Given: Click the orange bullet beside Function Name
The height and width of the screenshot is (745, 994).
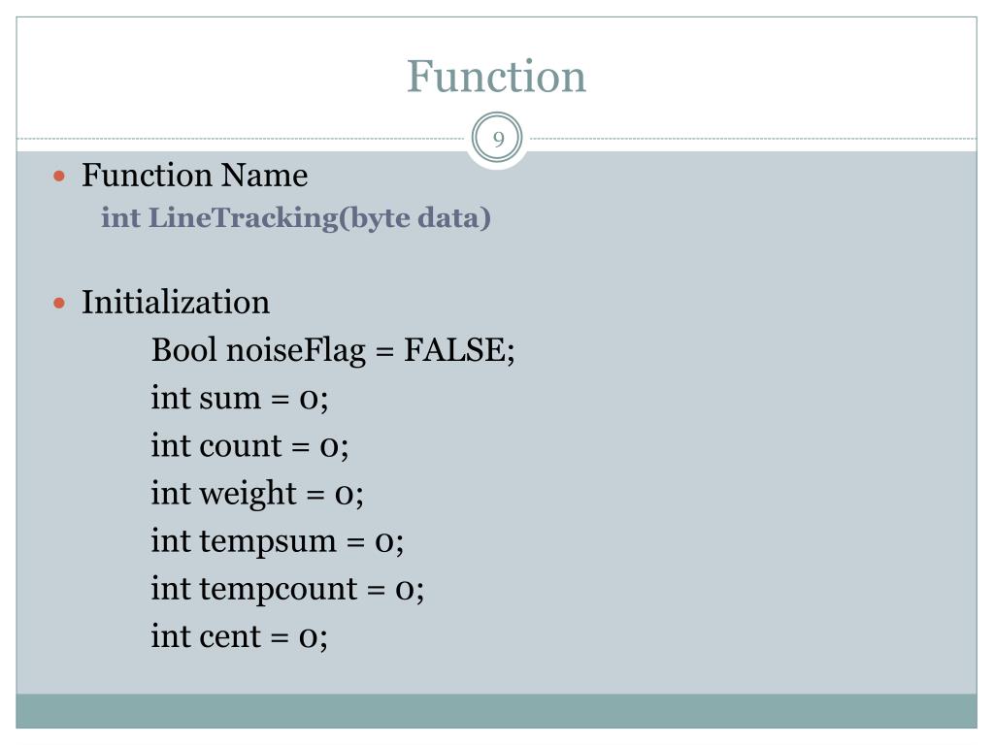Looking at the screenshot, I should (59, 177).
